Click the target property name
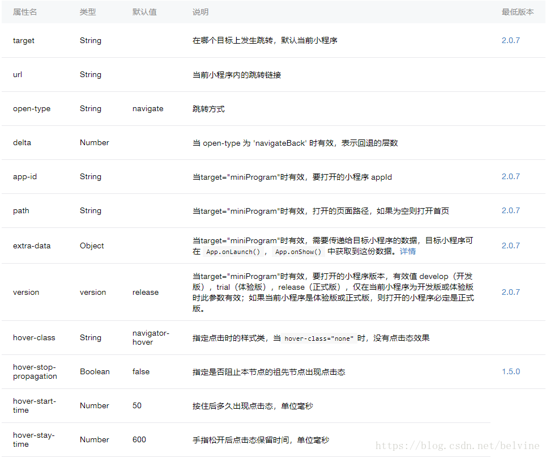Screen dimensions: 546x457 click(24, 40)
